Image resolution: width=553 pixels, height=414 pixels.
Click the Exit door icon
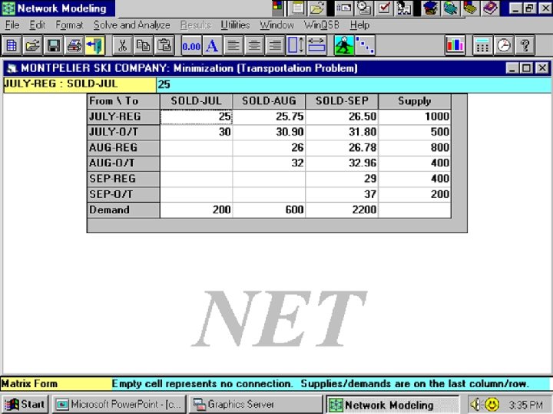[95, 45]
